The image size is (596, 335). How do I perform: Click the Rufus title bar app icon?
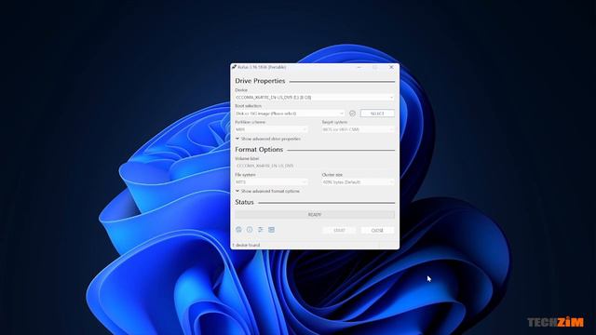pyautogui.click(x=234, y=67)
